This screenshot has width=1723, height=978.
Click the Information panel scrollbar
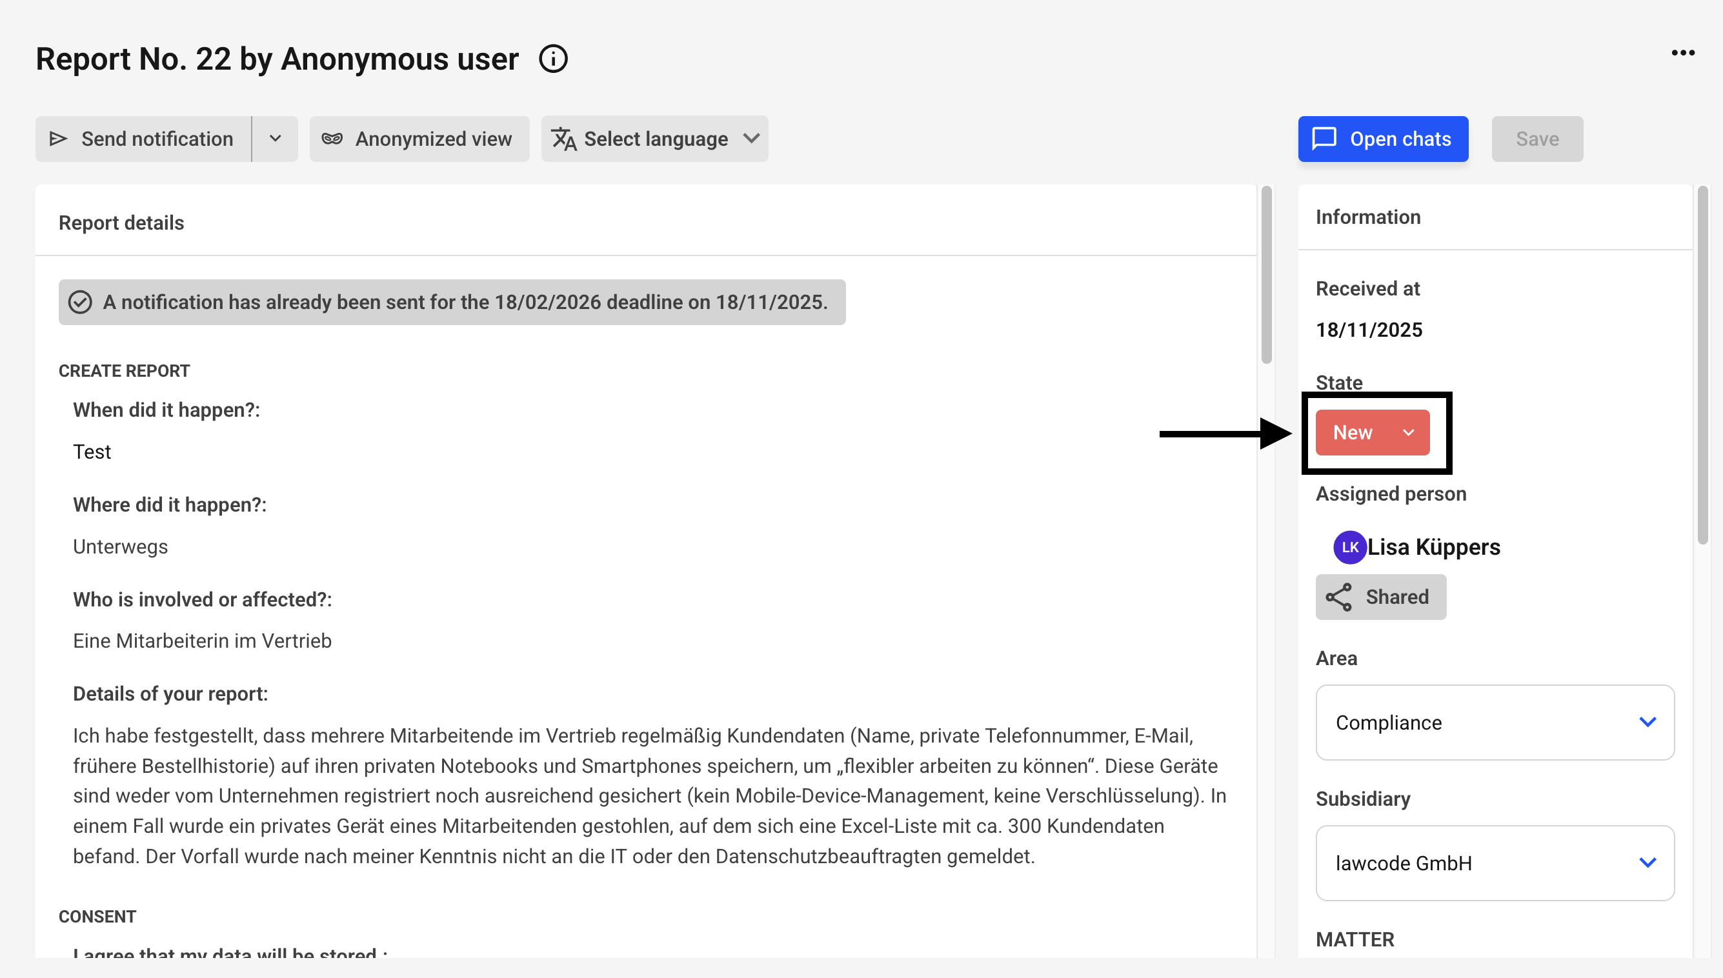point(1702,366)
